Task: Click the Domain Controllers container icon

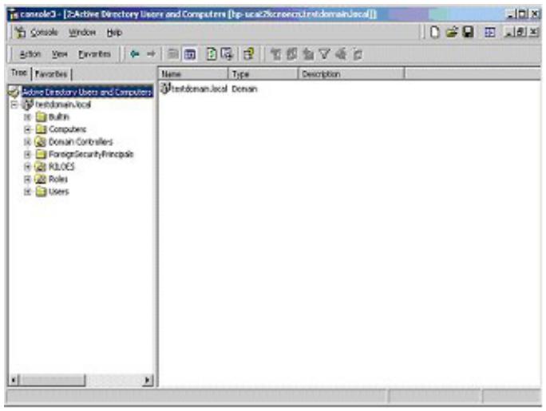Action: tap(41, 141)
